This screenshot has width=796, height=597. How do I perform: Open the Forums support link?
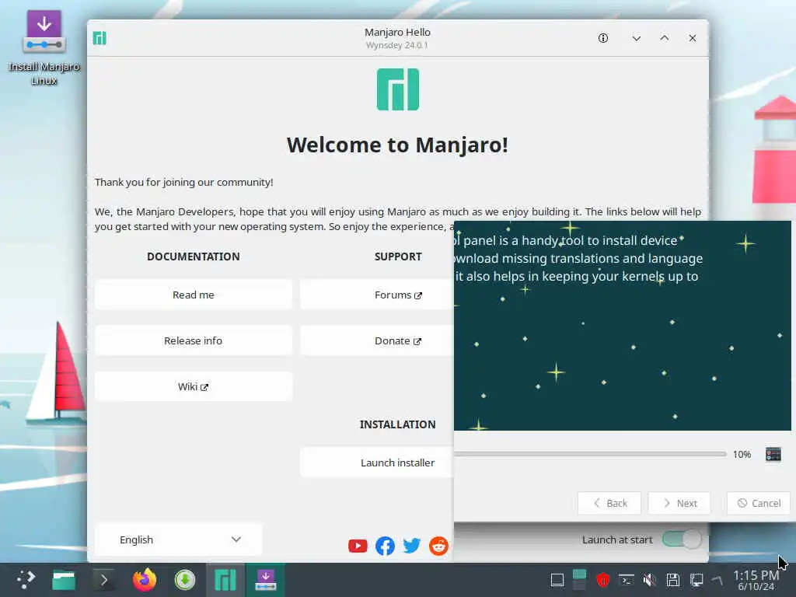pos(377,295)
